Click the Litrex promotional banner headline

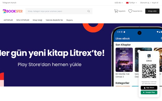(52, 53)
